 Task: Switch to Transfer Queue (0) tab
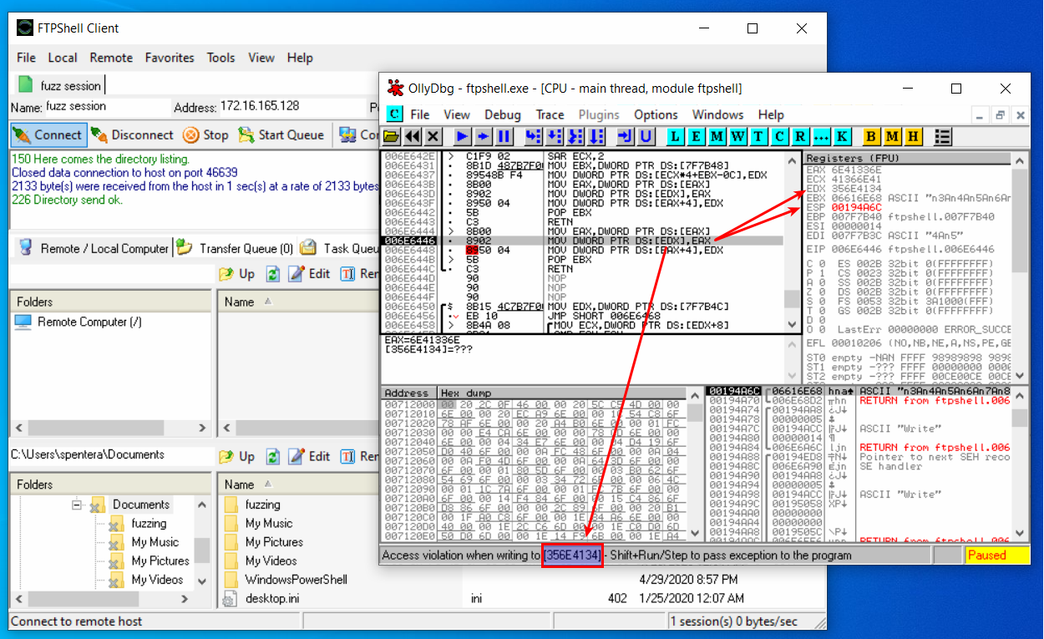(234, 248)
